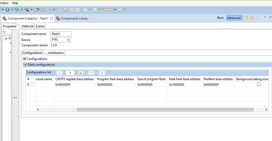Click the New project folder icon in the toolbar
272x141 pixels.
[37, 10]
